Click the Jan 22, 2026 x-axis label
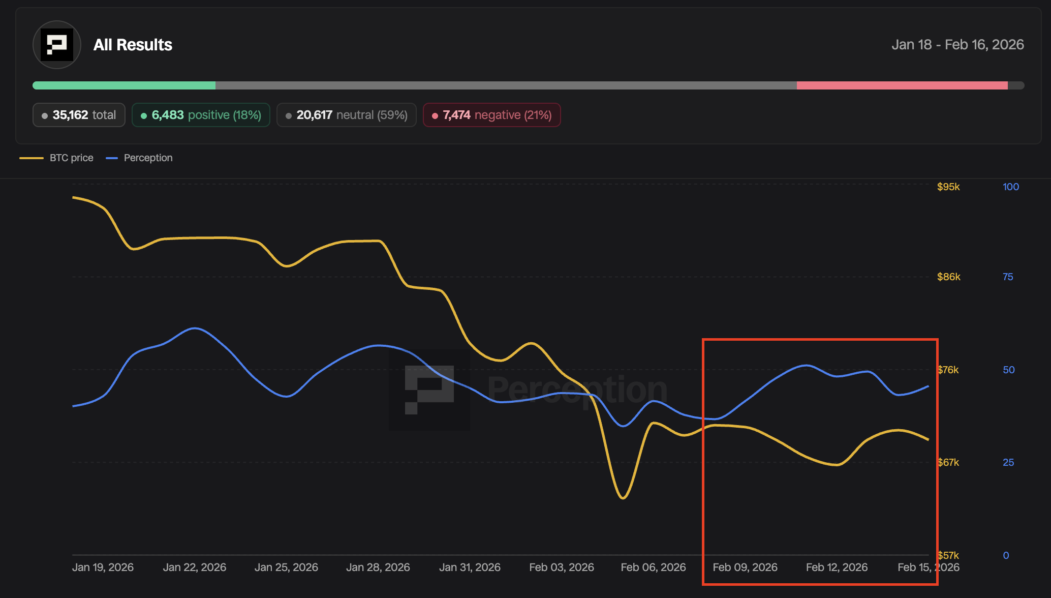Viewport: 1051px width, 598px height. 194,567
